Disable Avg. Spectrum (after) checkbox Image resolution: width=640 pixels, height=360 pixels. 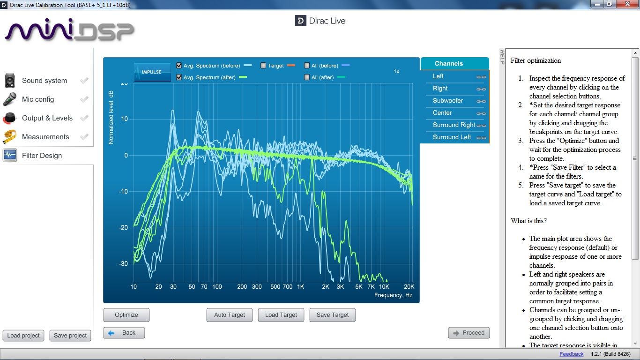click(179, 77)
